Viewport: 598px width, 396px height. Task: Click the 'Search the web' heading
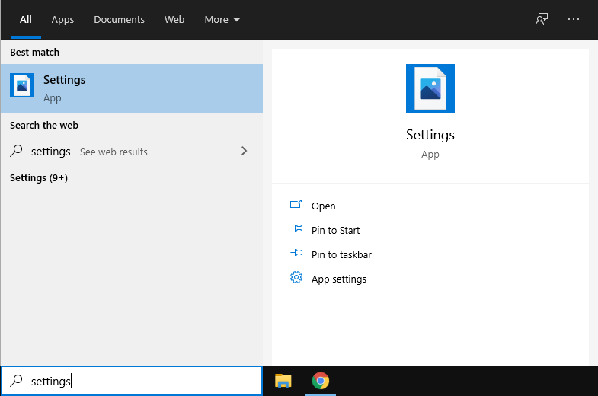tap(44, 126)
